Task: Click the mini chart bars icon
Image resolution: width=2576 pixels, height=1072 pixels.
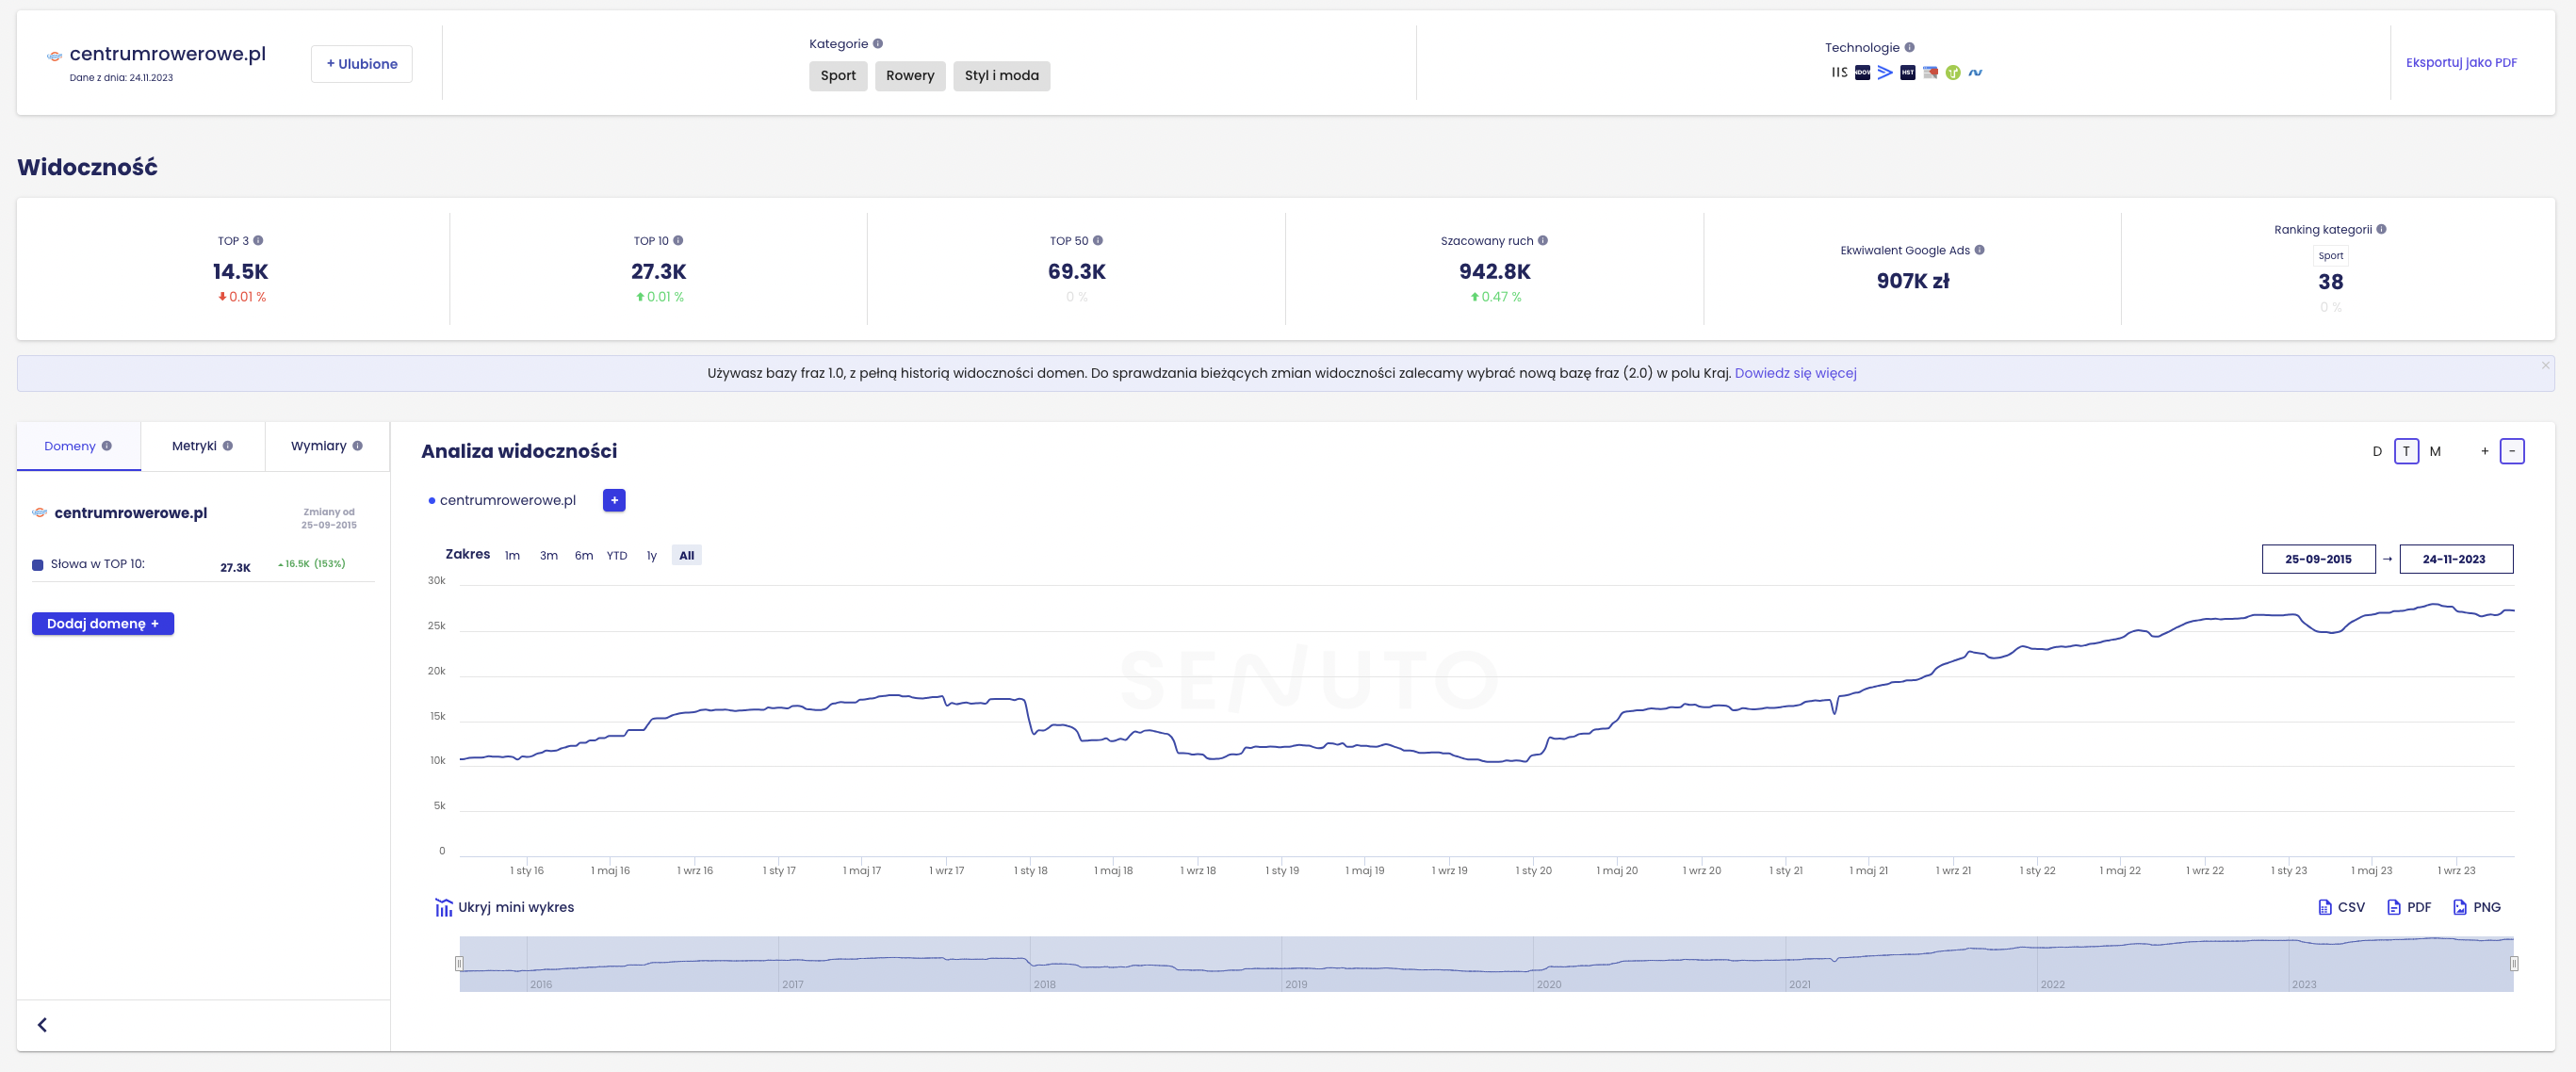Action: click(x=443, y=907)
